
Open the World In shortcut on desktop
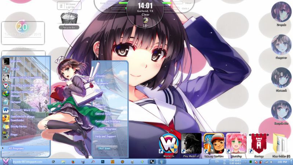coord(169,146)
